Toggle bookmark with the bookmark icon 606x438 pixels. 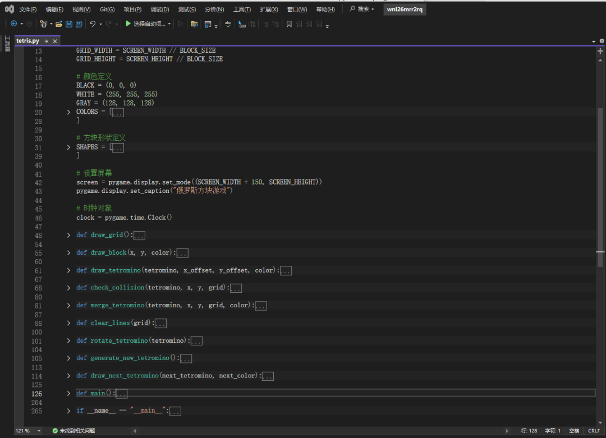point(289,24)
